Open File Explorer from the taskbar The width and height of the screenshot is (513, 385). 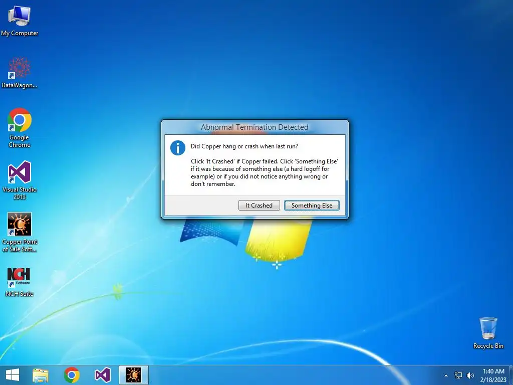pos(41,375)
